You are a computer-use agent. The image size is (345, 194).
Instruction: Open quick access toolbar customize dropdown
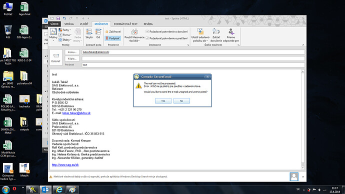pos(88,18)
